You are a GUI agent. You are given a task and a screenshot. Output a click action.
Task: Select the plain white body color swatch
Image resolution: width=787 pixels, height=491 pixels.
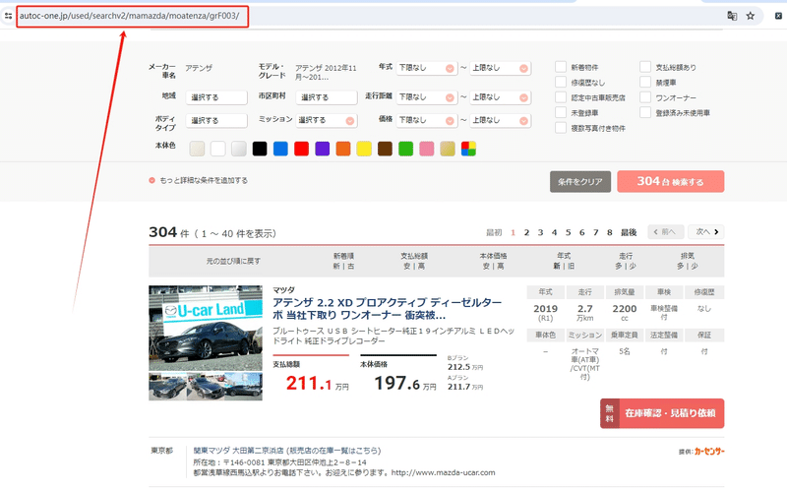(x=217, y=149)
